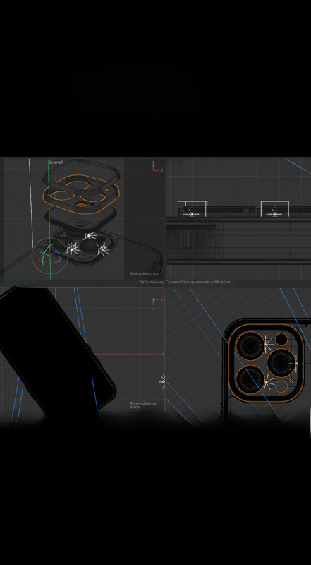Screen dimensions: 311x565
Task: Select the small orange circle above the right-hand lens
Action: pos(281,340)
